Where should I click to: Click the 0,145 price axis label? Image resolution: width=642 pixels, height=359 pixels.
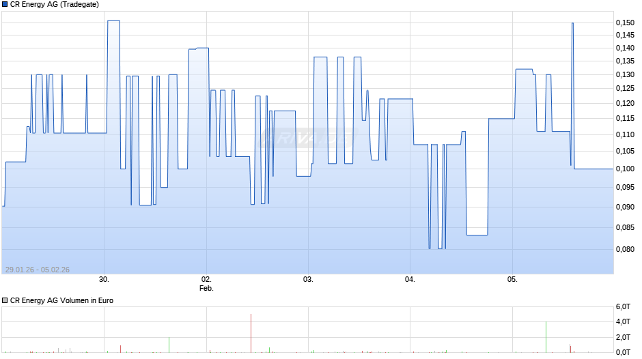point(625,35)
